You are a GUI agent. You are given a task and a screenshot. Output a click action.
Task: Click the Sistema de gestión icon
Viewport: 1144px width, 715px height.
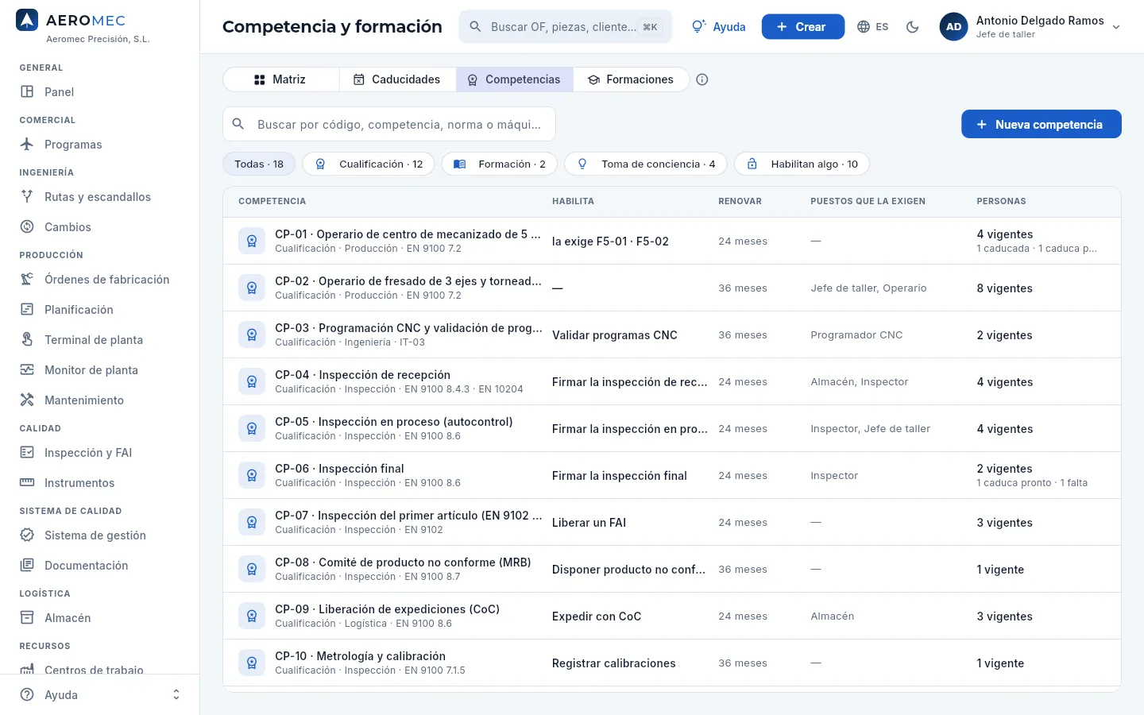point(27,535)
